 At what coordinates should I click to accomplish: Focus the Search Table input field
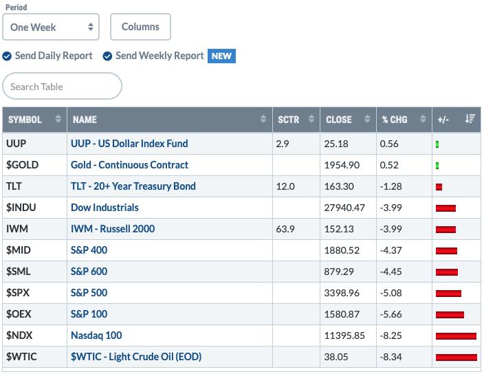(62, 86)
